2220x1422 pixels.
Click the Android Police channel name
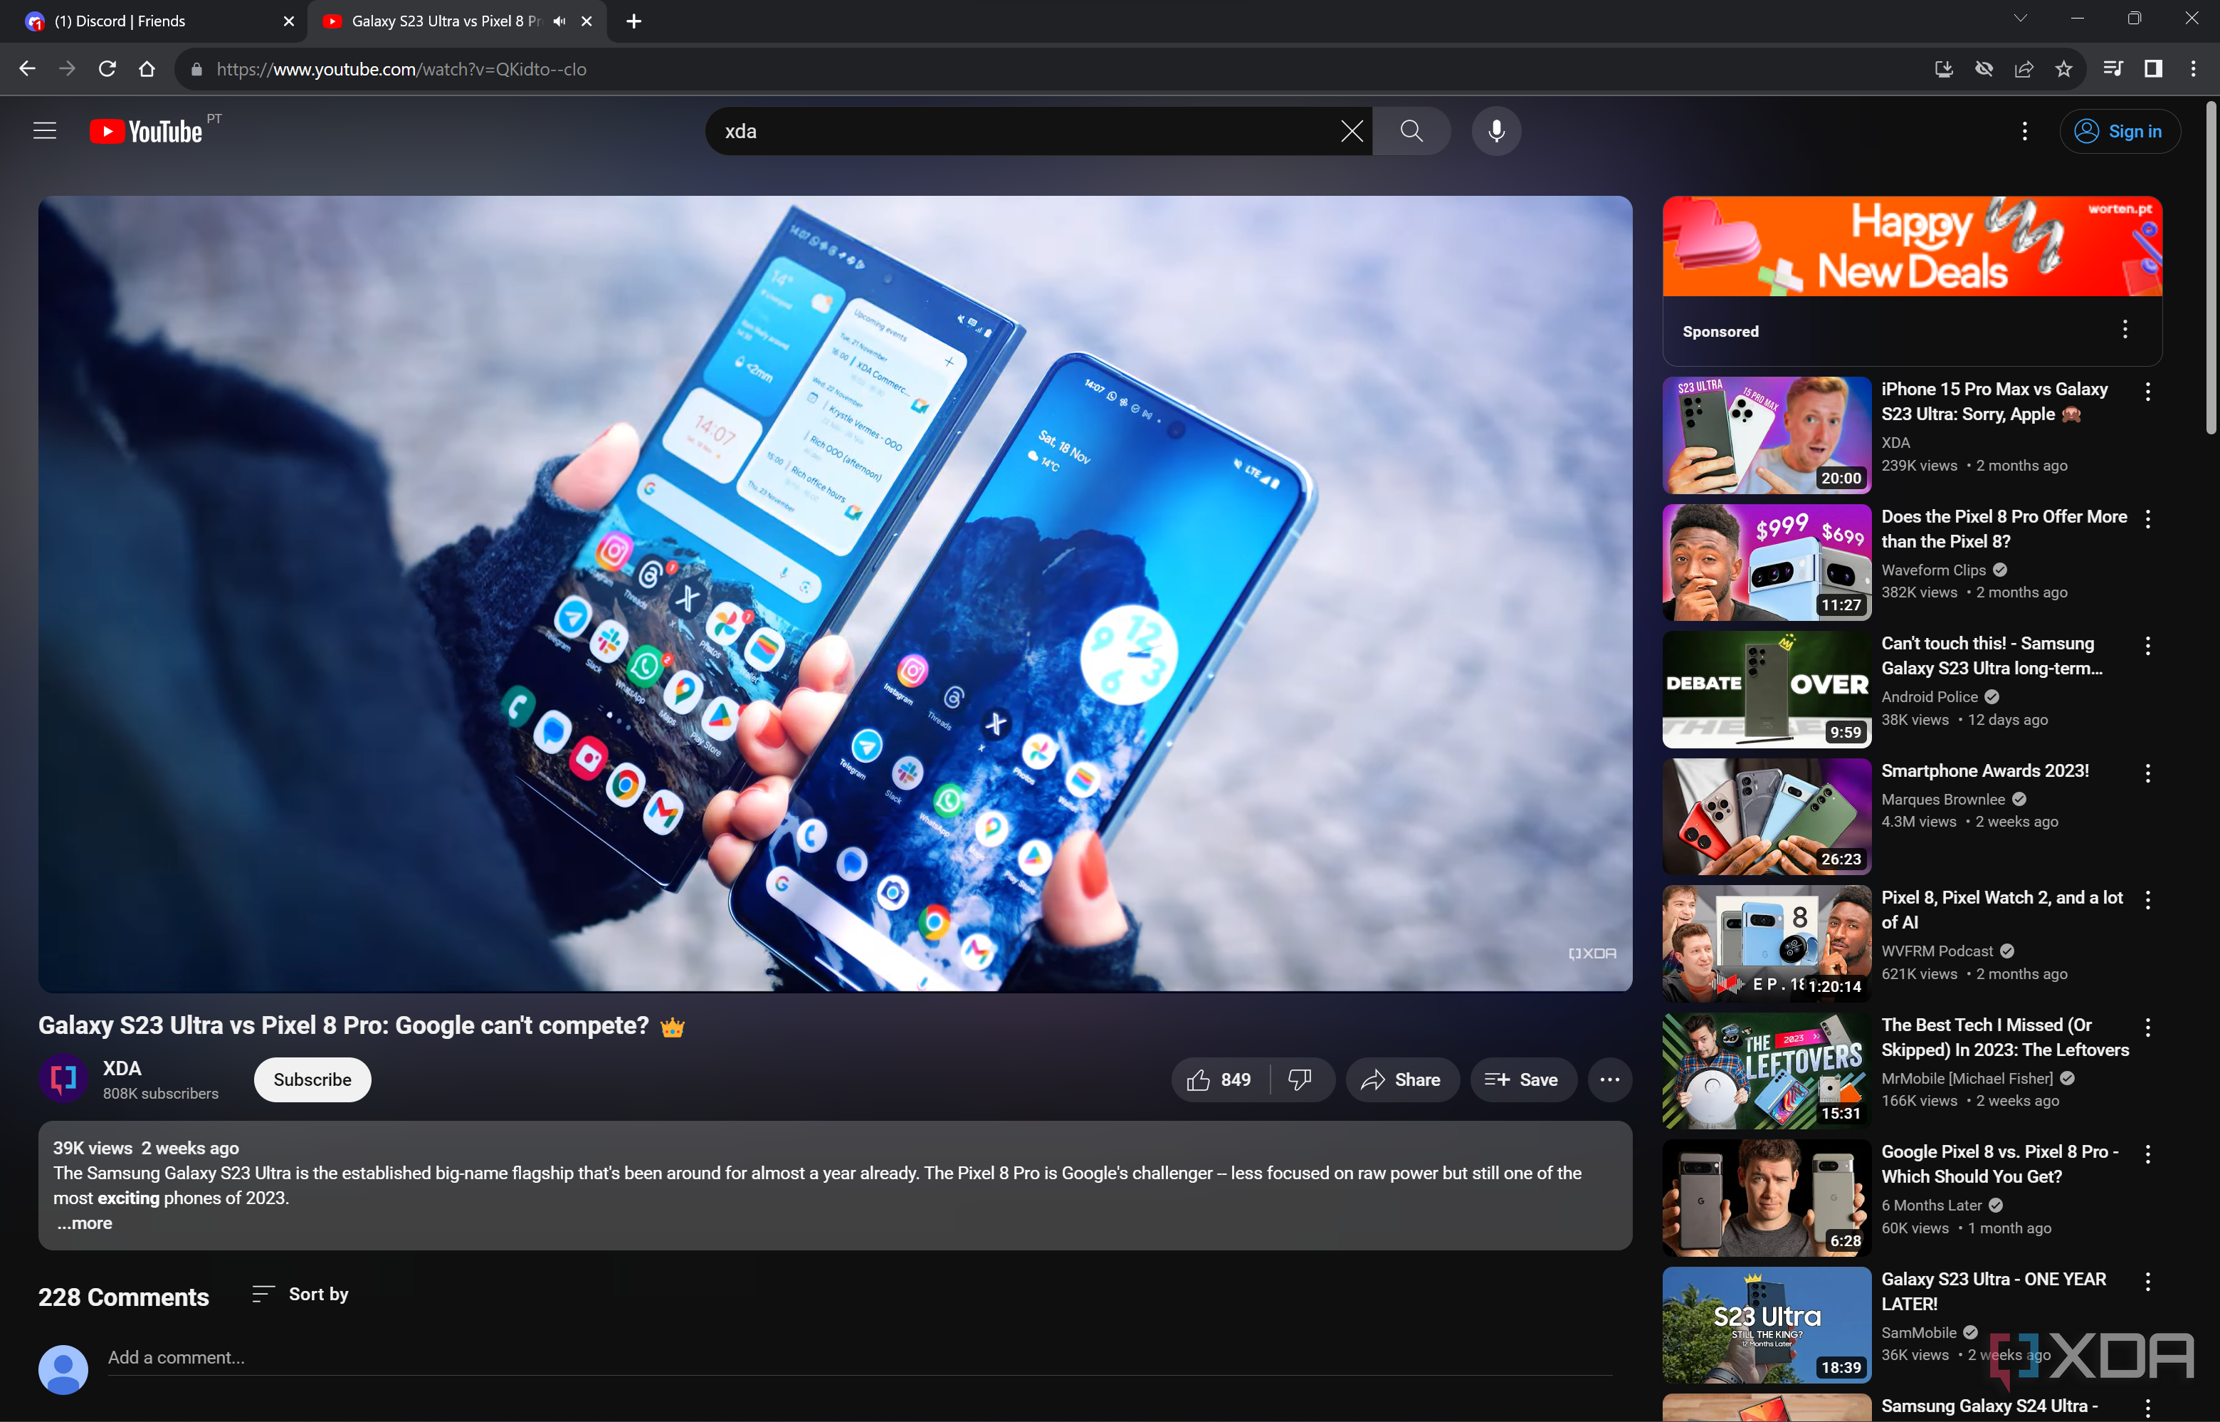pos(1930,696)
